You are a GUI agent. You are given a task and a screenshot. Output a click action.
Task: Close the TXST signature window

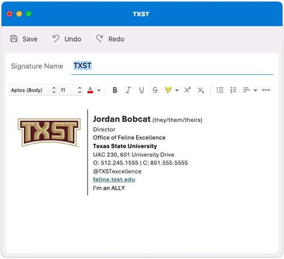(10, 14)
